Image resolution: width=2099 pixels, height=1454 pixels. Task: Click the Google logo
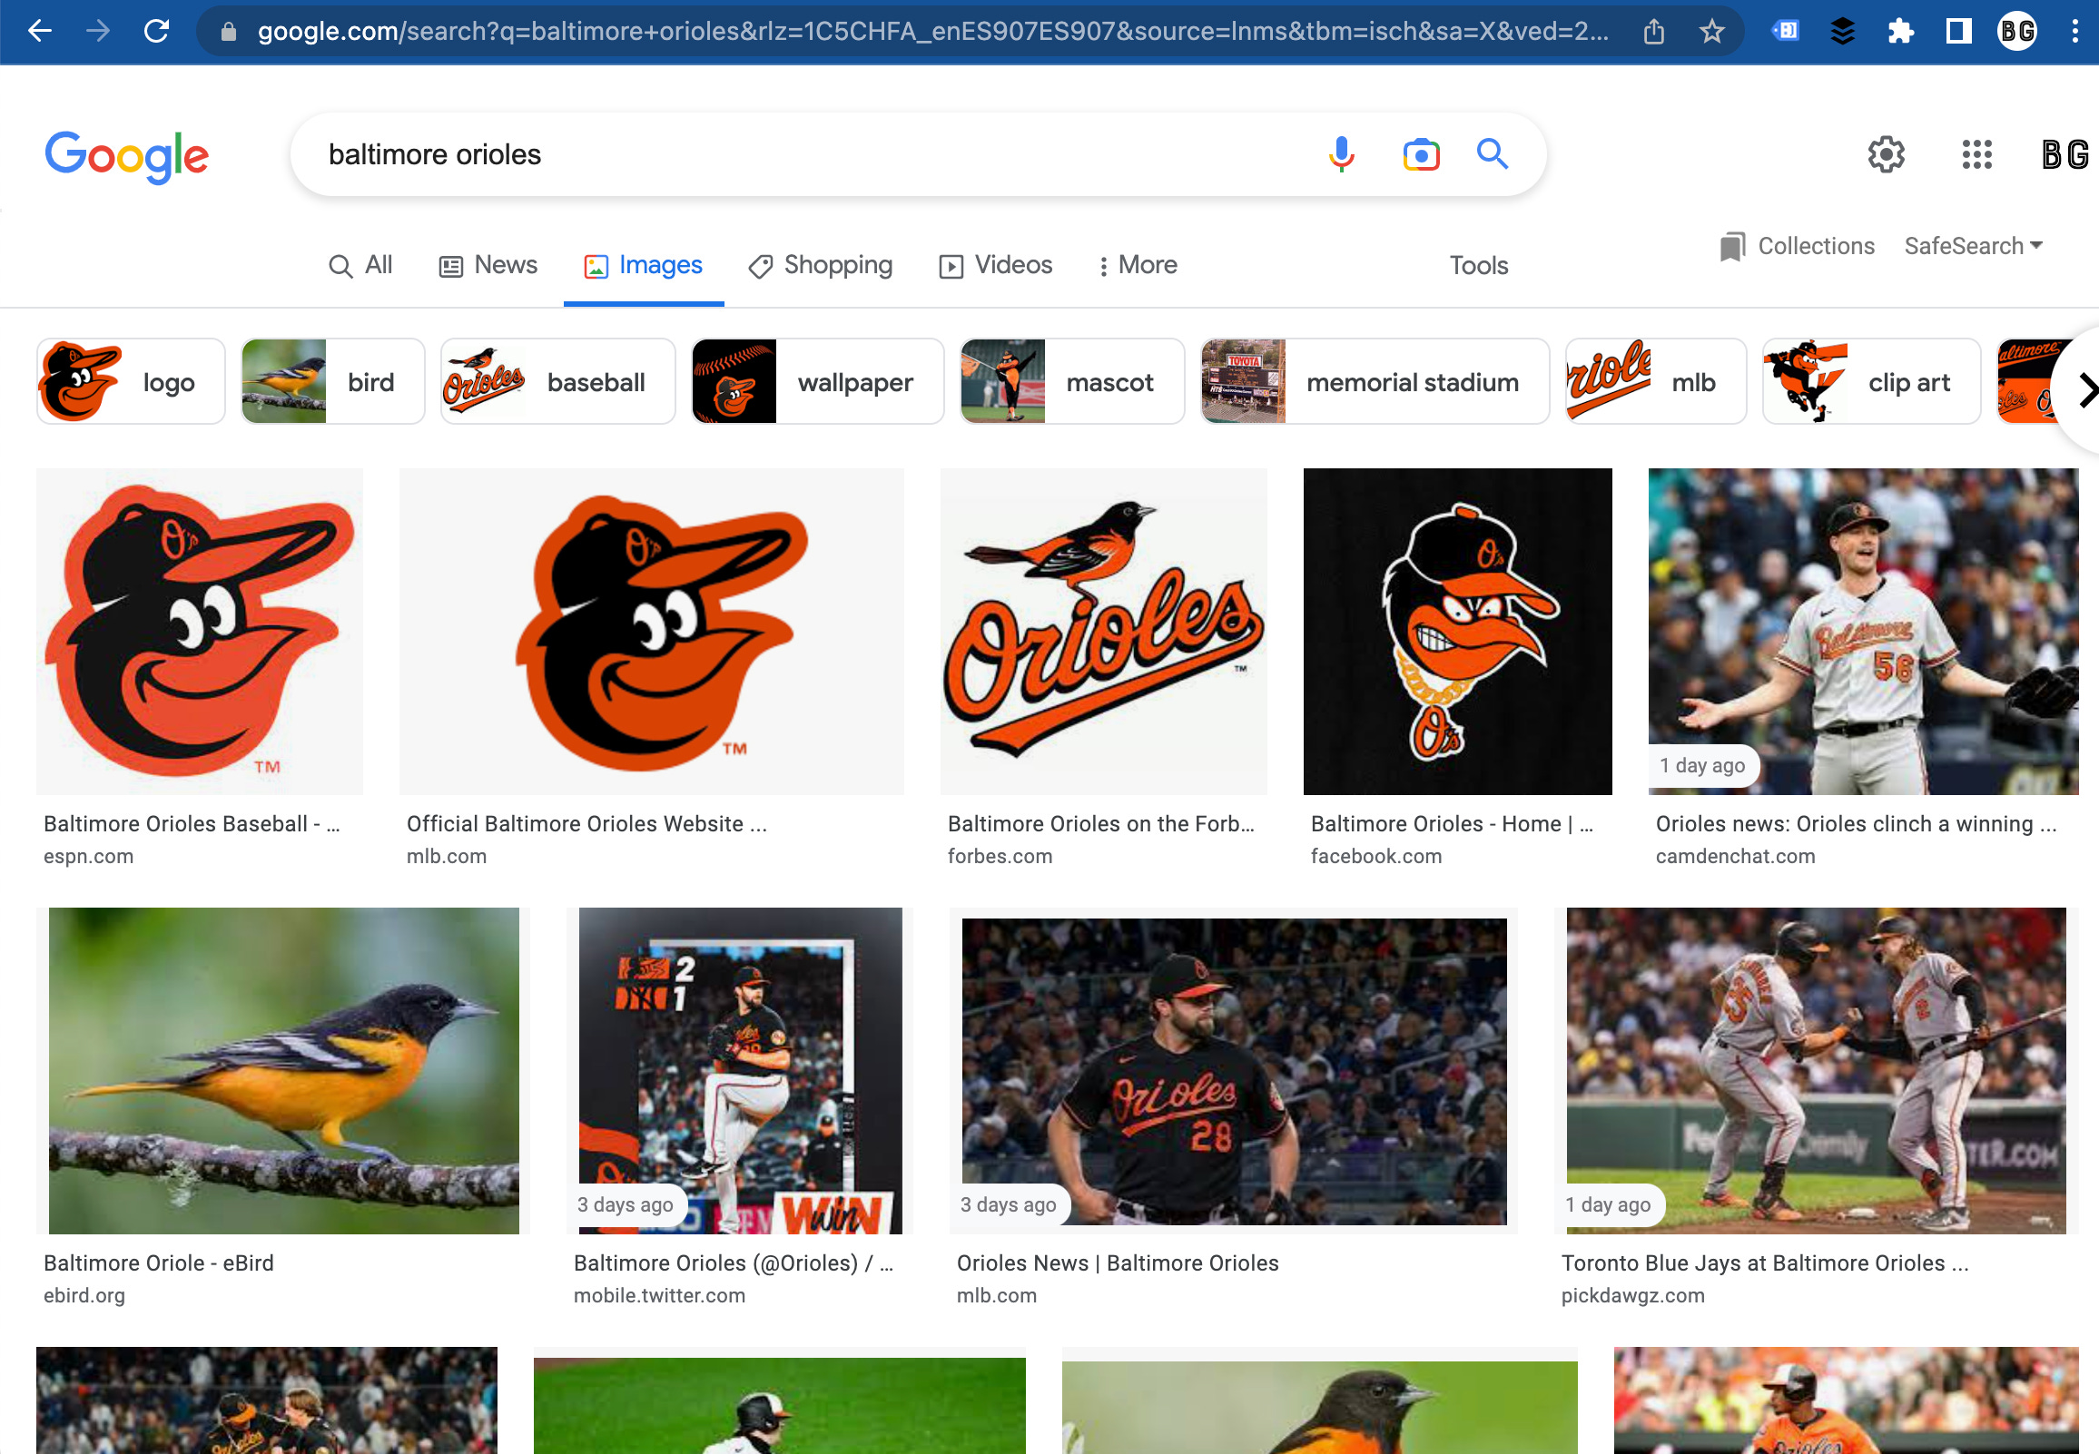pyautogui.click(x=126, y=156)
